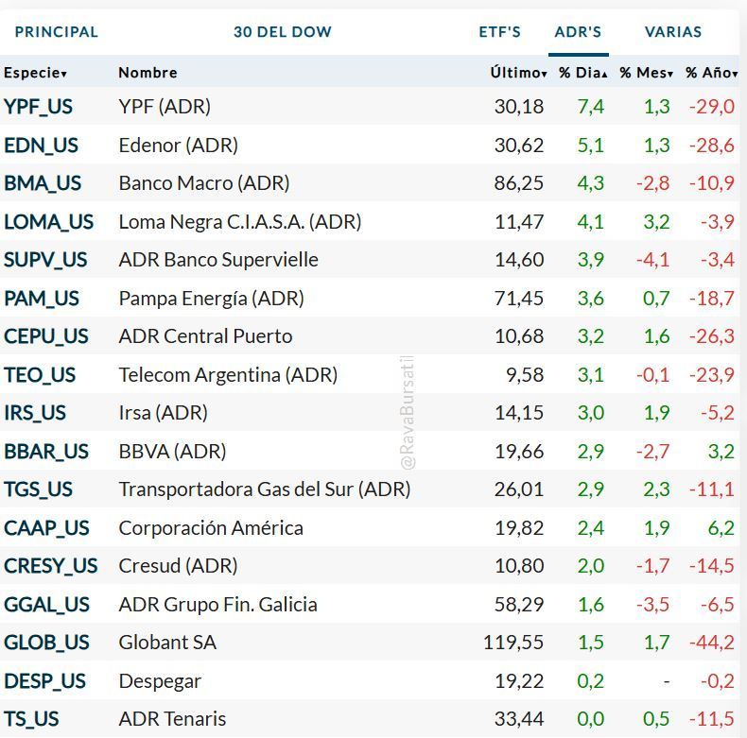Select the name YPF (ADR)
Viewport: 747px width, 738px height.
point(165,107)
